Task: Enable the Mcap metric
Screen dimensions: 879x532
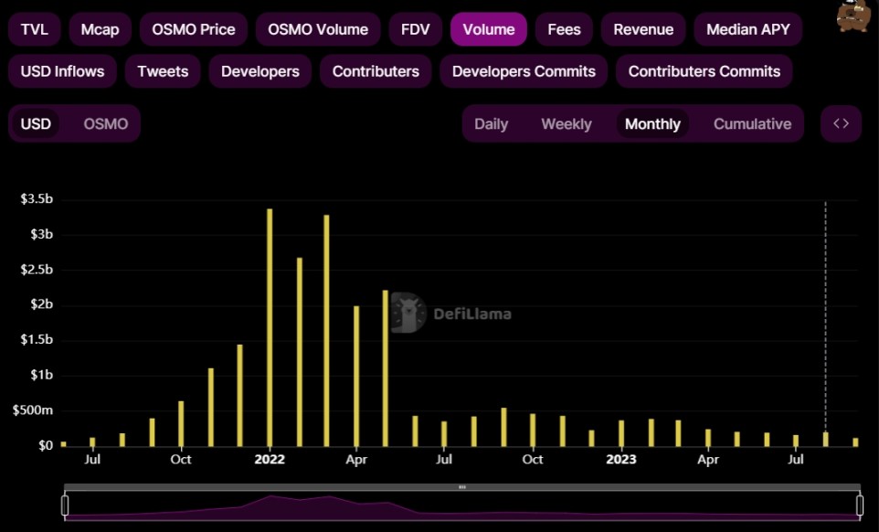Action: click(x=100, y=28)
